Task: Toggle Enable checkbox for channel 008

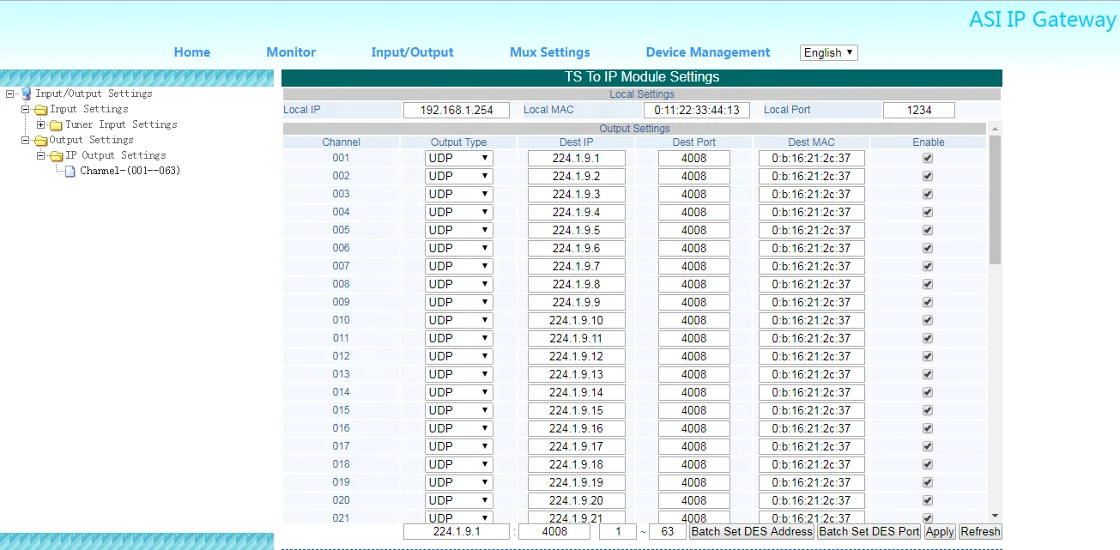Action: pos(928,284)
